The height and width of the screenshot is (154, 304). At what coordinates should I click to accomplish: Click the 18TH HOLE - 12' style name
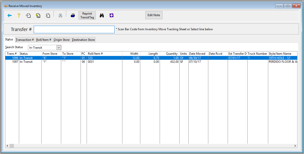click(x=280, y=58)
